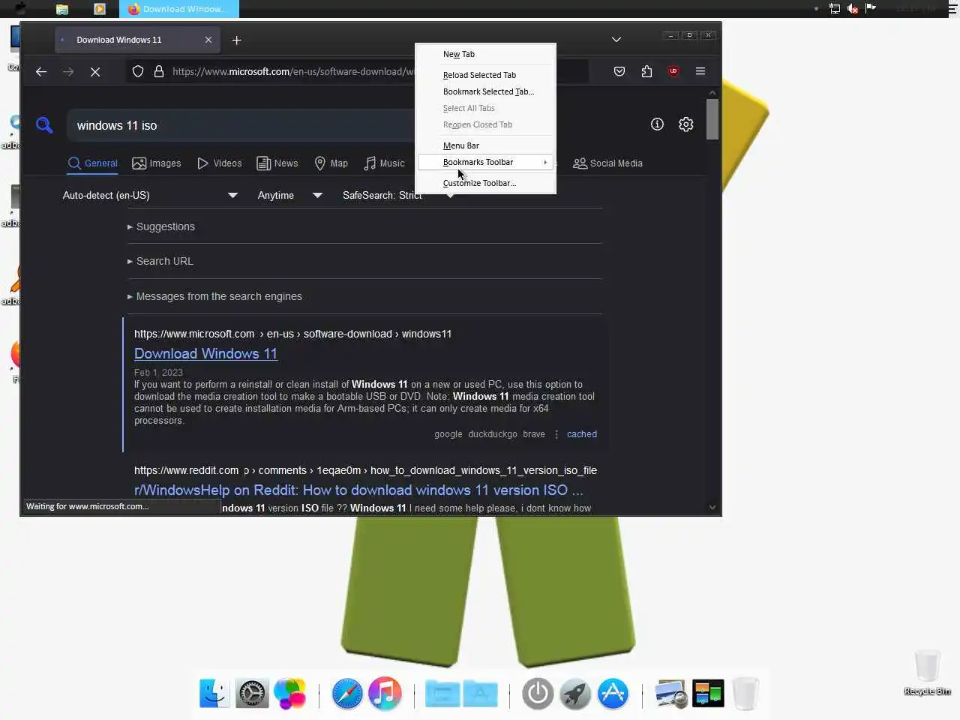Go back with the browser back arrow

41,71
